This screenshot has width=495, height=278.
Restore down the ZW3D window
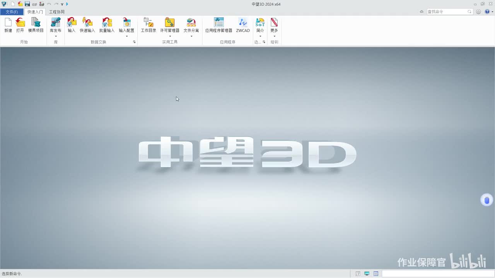(483, 4)
